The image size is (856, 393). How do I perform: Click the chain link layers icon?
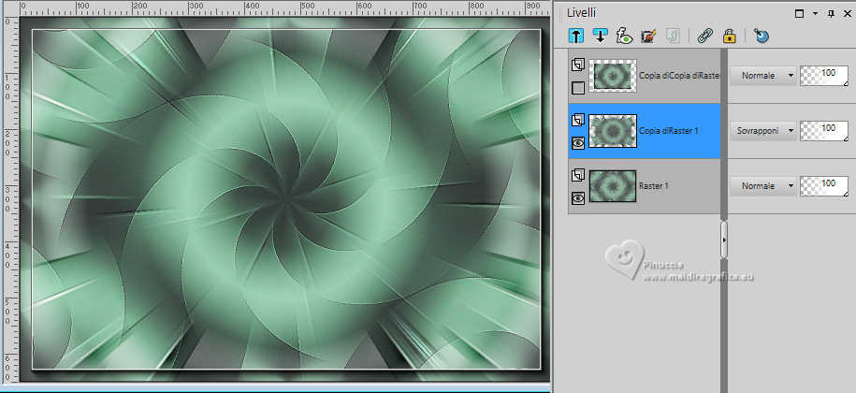coord(704,36)
